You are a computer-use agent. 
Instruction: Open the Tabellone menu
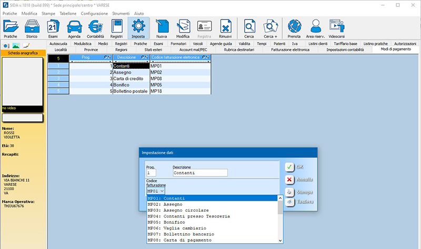point(67,13)
